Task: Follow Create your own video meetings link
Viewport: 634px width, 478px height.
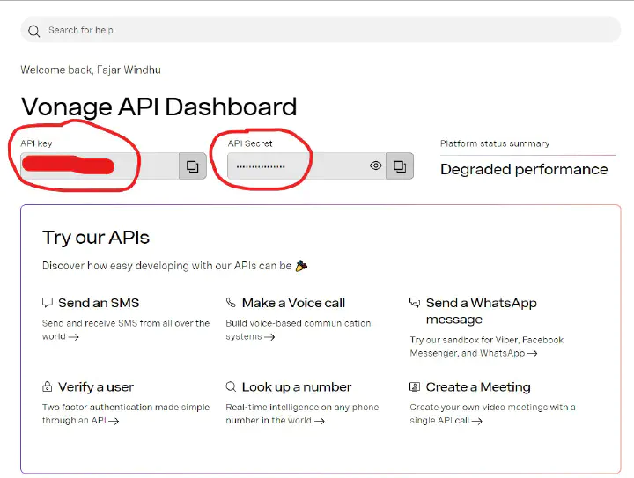Action: pyautogui.click(x=492, y=414)
